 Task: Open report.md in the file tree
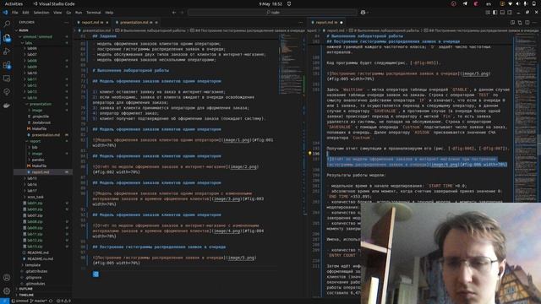click(41, 172)
